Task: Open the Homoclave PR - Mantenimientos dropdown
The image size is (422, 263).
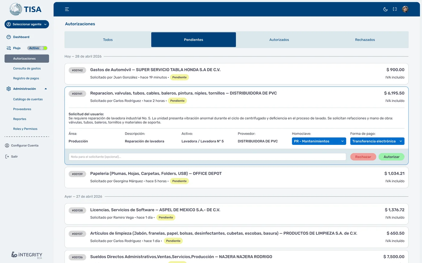Action: tap(319, 141)
